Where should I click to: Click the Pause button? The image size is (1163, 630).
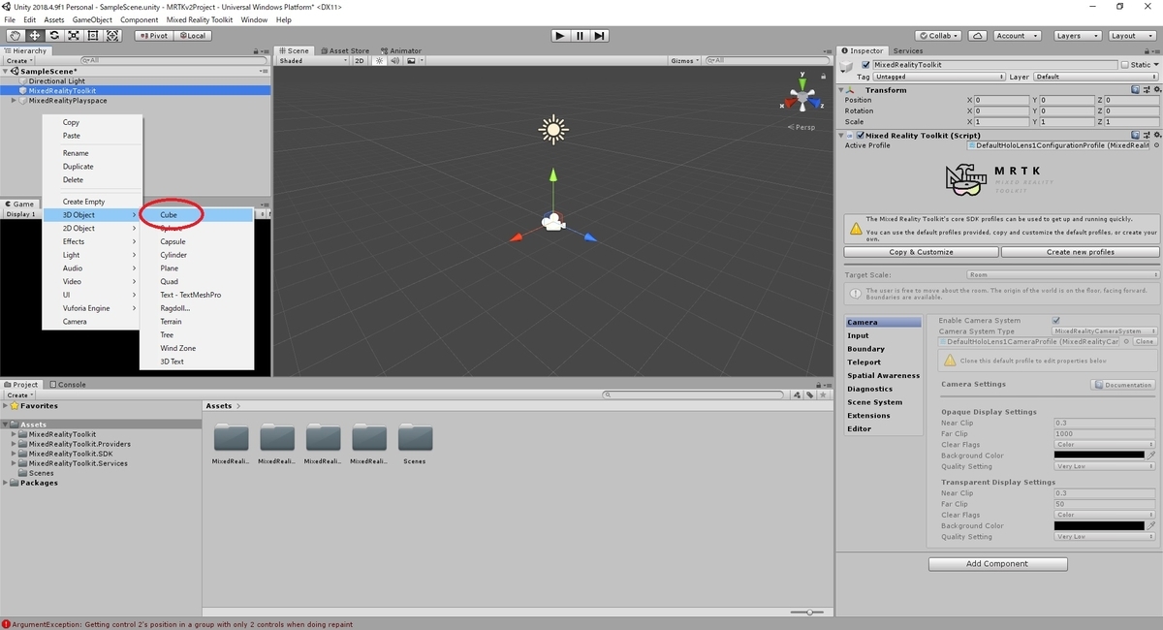click(x=580, y=36)
